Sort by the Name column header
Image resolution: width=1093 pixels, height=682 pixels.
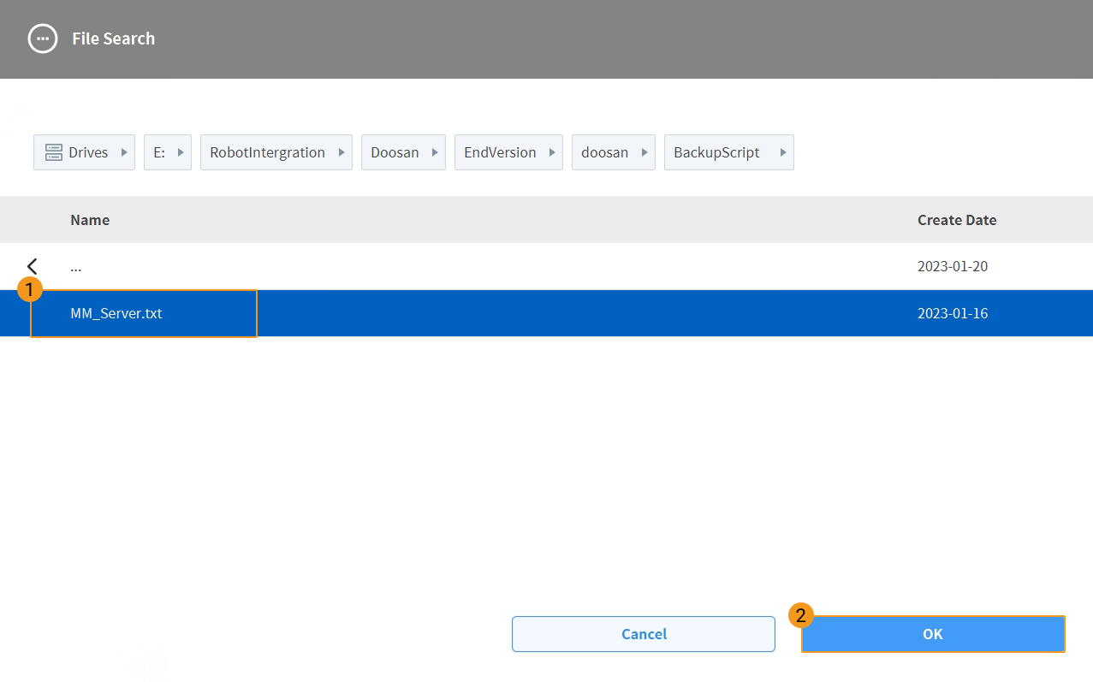[90, 220]
